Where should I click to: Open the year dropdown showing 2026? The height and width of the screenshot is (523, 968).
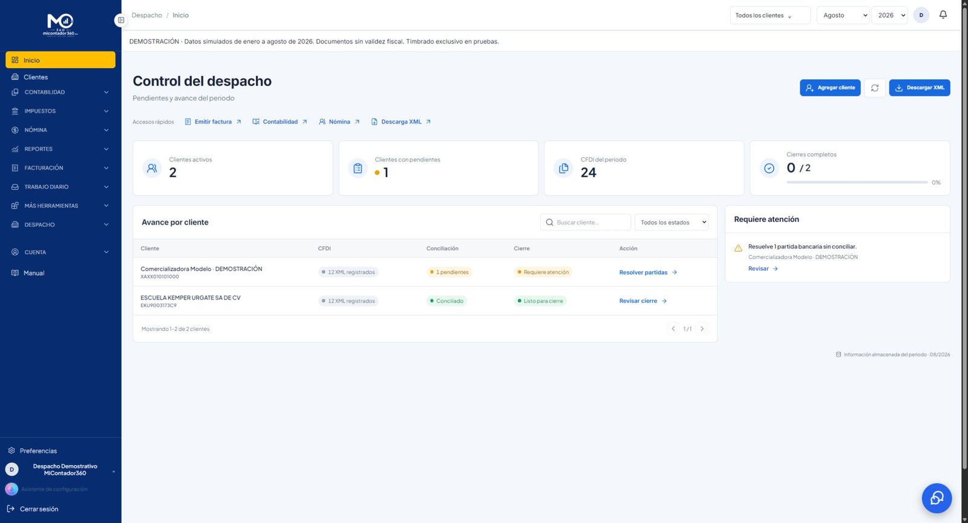coord(890,15)
